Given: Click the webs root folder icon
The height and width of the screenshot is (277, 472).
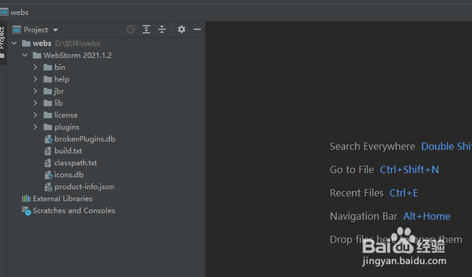Looking at the screenshot, I should [26, 44].
